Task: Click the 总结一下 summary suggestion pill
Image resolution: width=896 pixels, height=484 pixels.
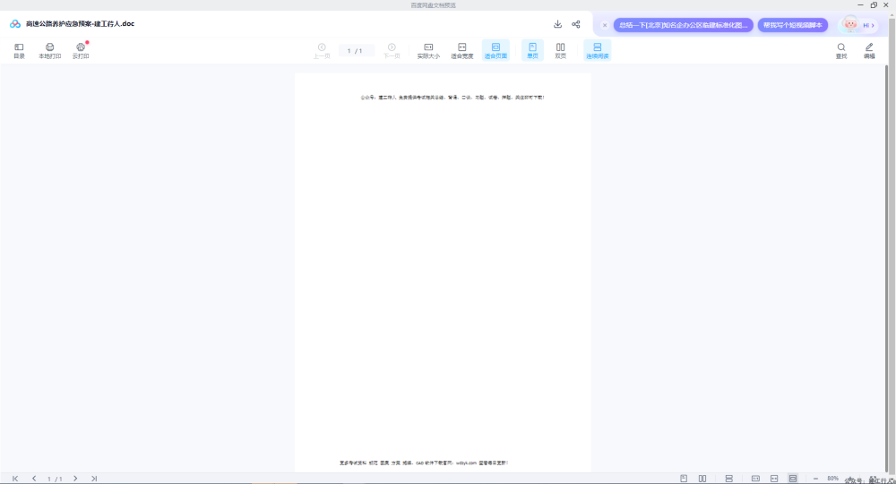Action: click(683, 25)
